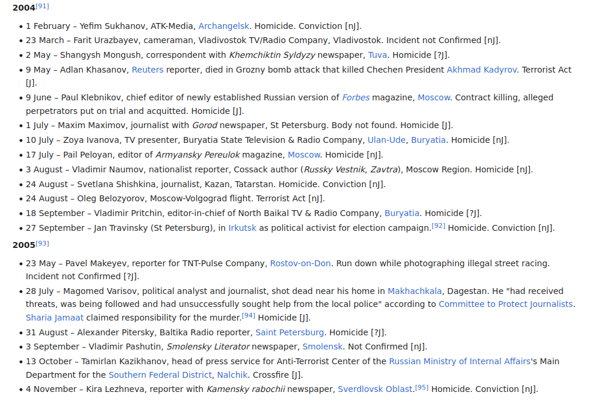The image size is (592, 402).
Task: Click the name Jan Travinsky
Action: pyautogui.click(x=121, y=228)
